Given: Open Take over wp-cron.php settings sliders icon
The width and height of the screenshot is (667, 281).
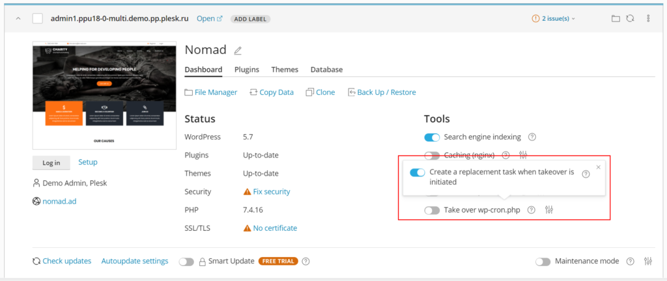Looking at the screenshot, I should pos(549,209).
